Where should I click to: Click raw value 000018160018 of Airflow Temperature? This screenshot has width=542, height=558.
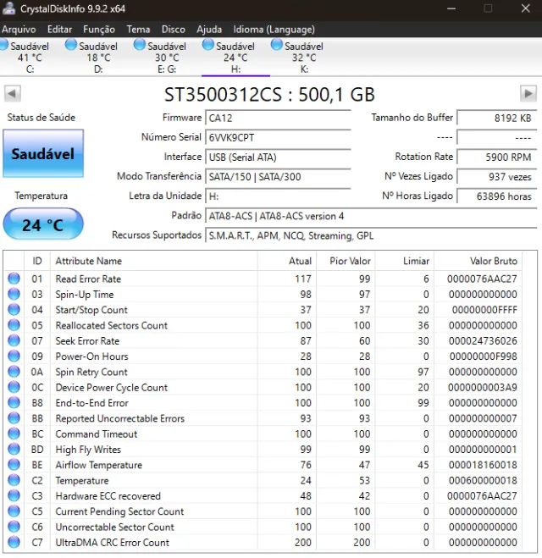[483, 464]
